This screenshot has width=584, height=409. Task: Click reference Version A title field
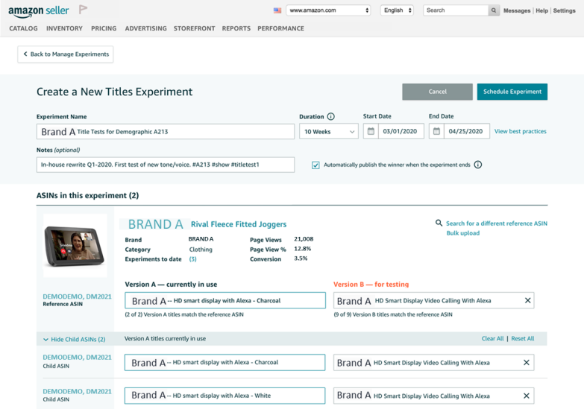click(225, 300)
